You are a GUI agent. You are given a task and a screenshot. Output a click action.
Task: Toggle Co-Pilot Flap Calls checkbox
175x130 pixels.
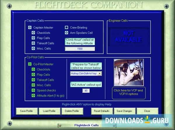coord(33,75)
